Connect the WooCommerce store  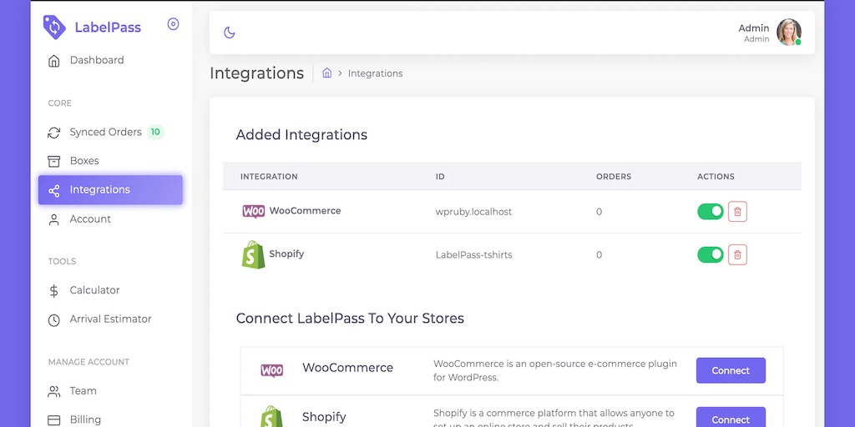tap(731, 371)
